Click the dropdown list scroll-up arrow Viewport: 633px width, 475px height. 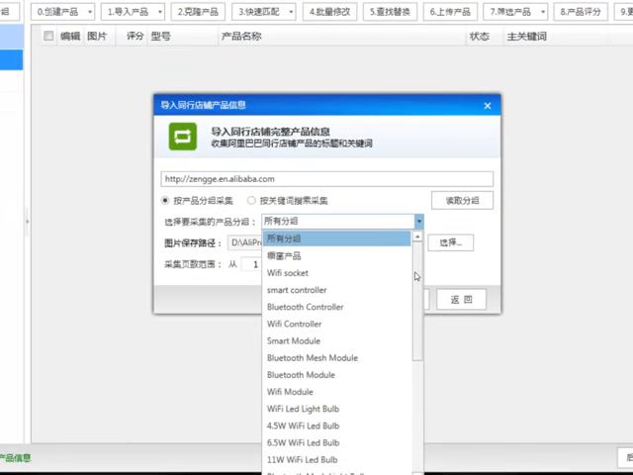(417, 237)
